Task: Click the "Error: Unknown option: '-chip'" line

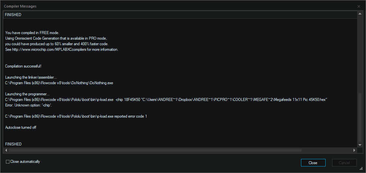Action: tap(29, 105)
